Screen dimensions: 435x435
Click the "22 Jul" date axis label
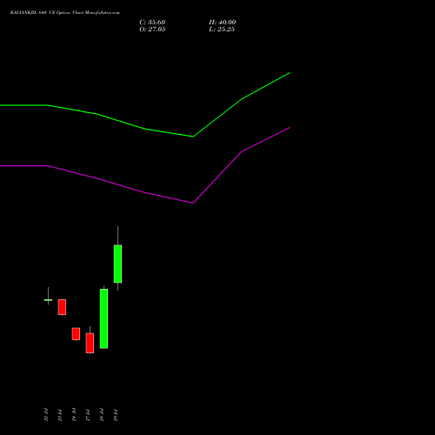46,415
